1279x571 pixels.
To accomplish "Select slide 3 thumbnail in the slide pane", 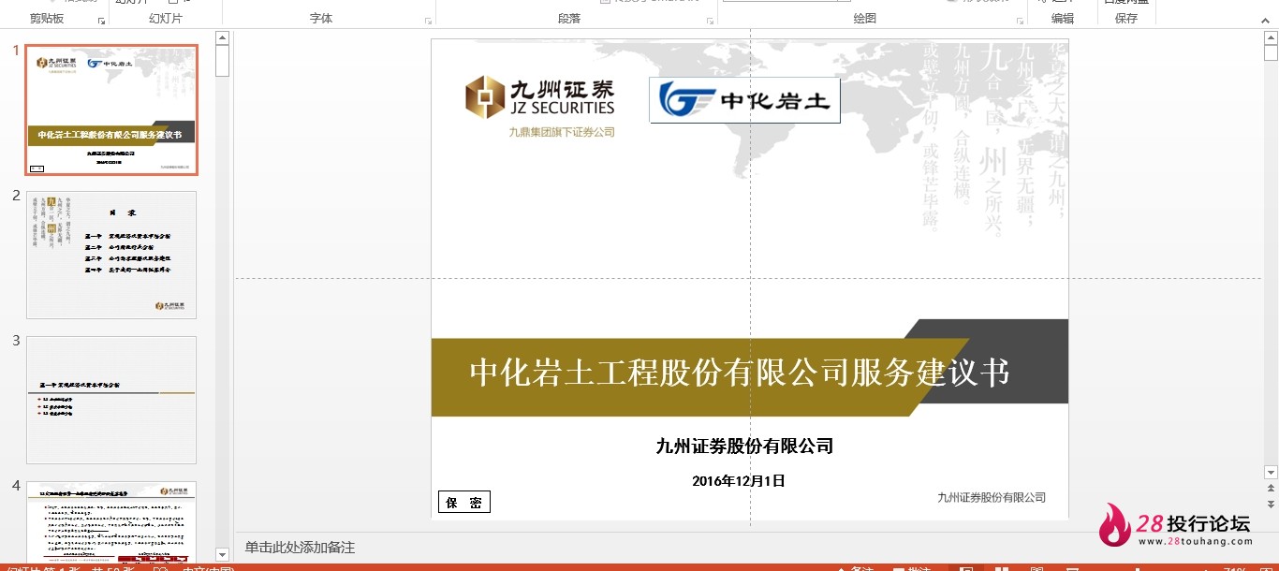I will (111, 400).
